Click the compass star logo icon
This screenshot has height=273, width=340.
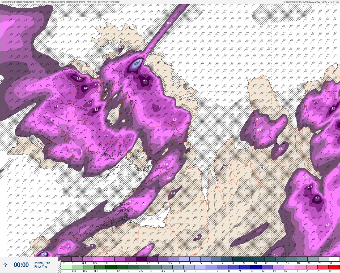[x=5, y=265]
